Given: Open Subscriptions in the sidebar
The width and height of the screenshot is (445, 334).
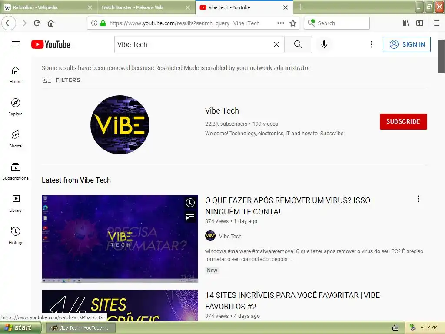Looking at the screenshot, I should pos(16,171).
